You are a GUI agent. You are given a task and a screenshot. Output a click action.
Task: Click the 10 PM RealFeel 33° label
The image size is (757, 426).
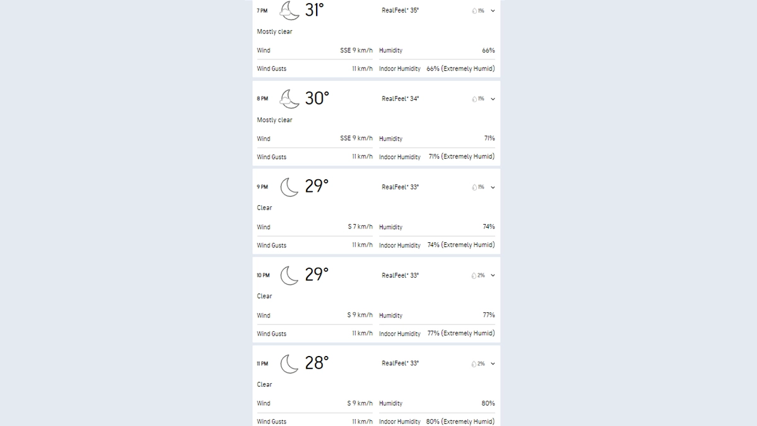pyautogui.click(x=400, y=275)
